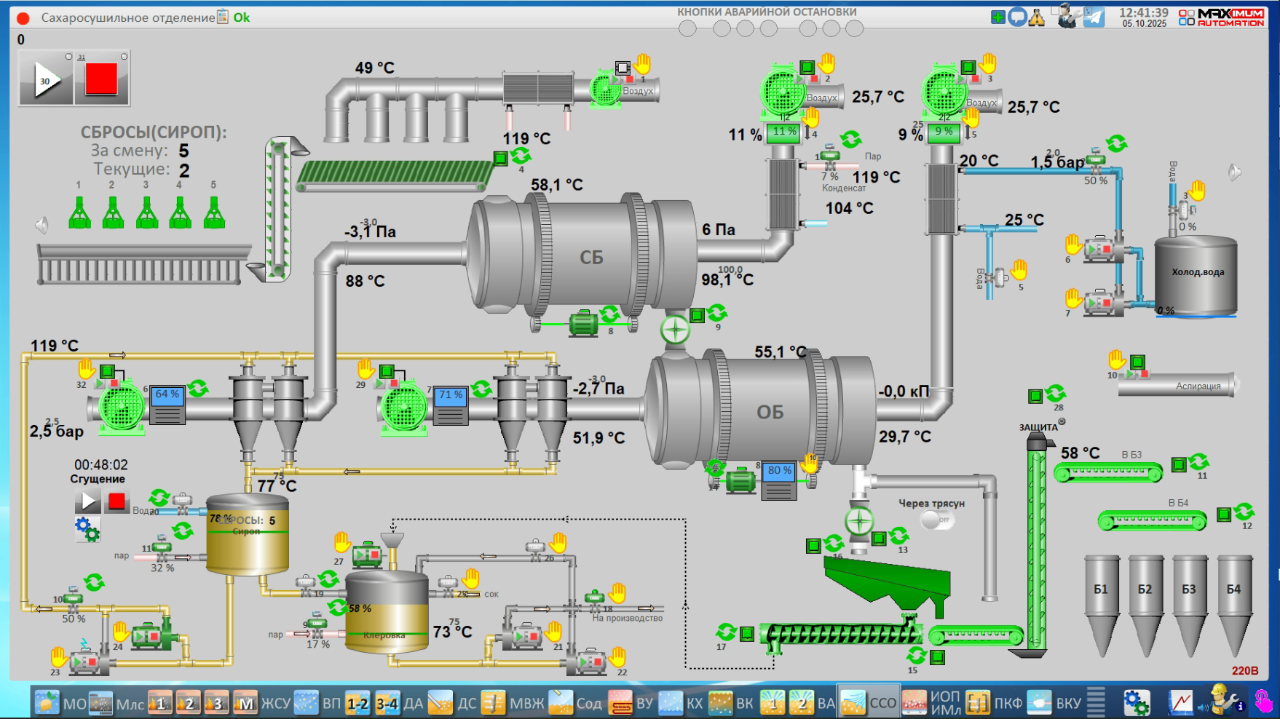Adjust the 11 % air damper indicator
The width and height of the screenshot is (1280, 719).
point(784,132)
